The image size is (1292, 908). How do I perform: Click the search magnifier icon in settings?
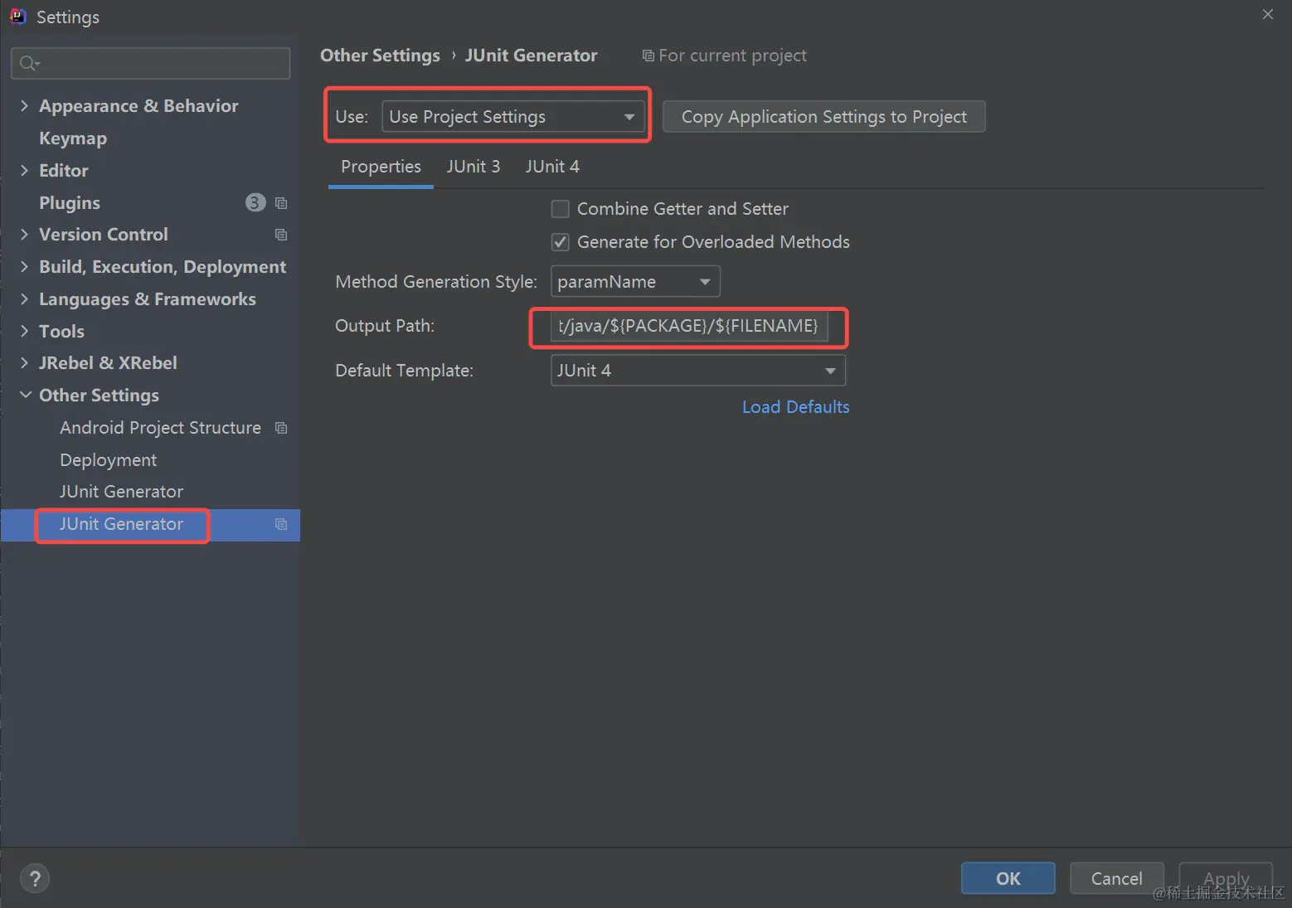click(x=29, y=63)
